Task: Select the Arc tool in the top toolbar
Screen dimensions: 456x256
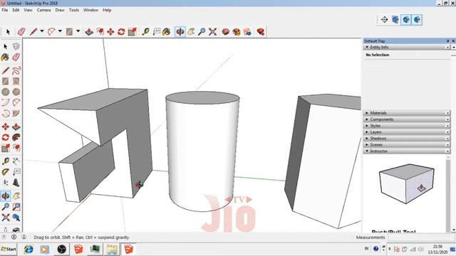Action: (x=51, y=31)
